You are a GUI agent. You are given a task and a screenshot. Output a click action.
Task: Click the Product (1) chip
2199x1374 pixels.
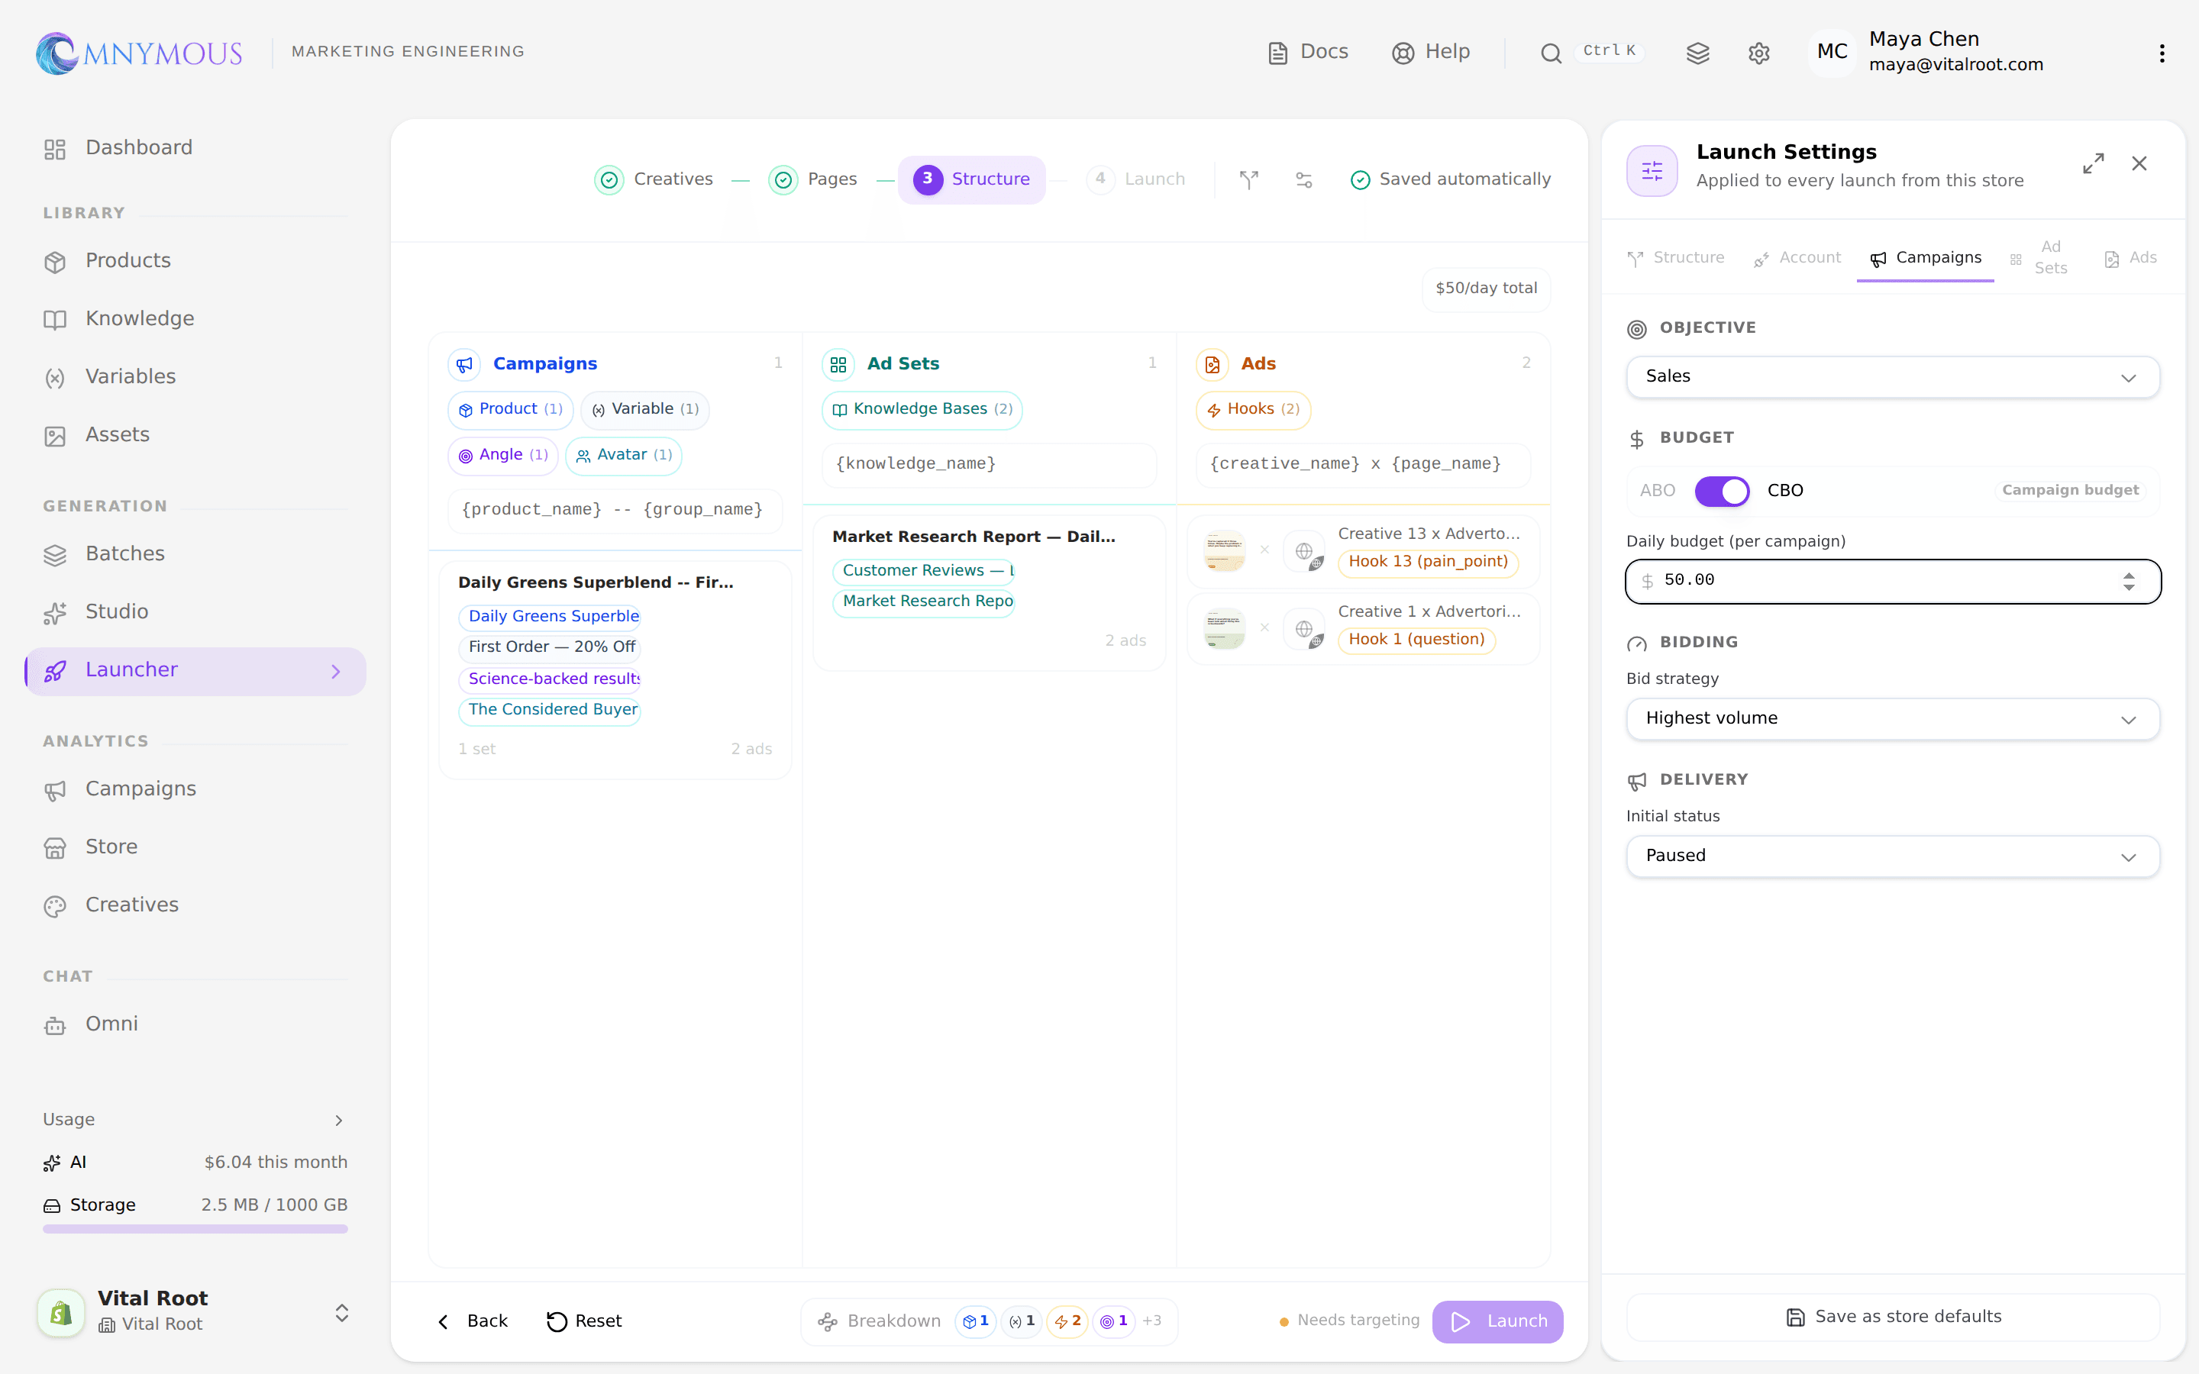[511, 410]
